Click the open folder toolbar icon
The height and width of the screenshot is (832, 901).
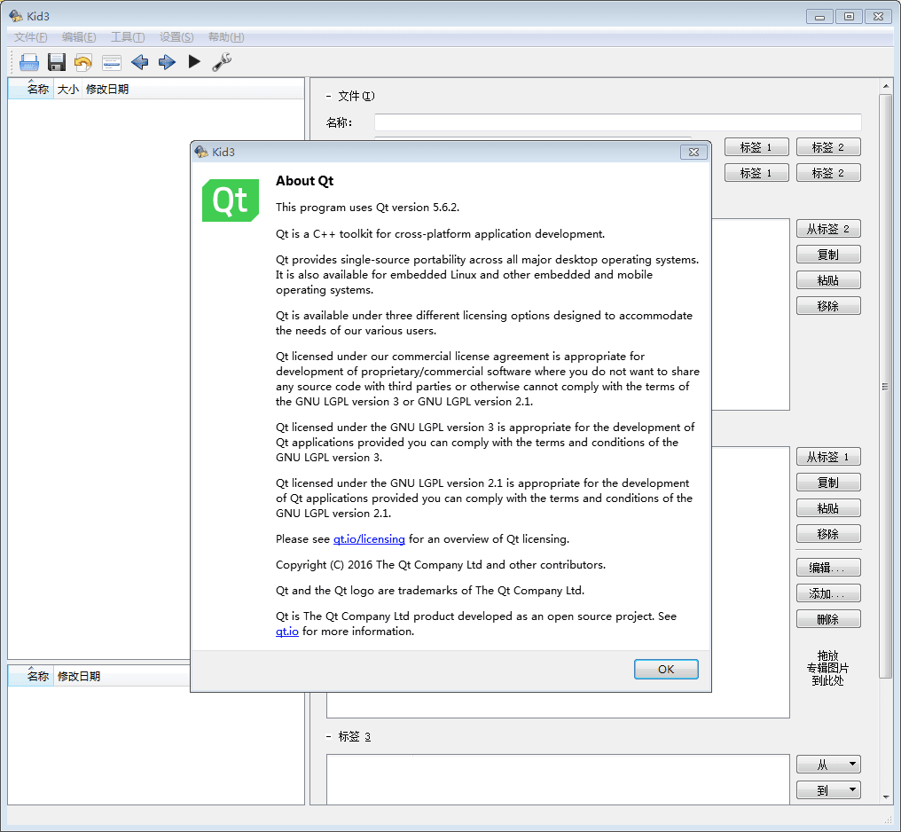pyautogui.click(x=28, y=62)
